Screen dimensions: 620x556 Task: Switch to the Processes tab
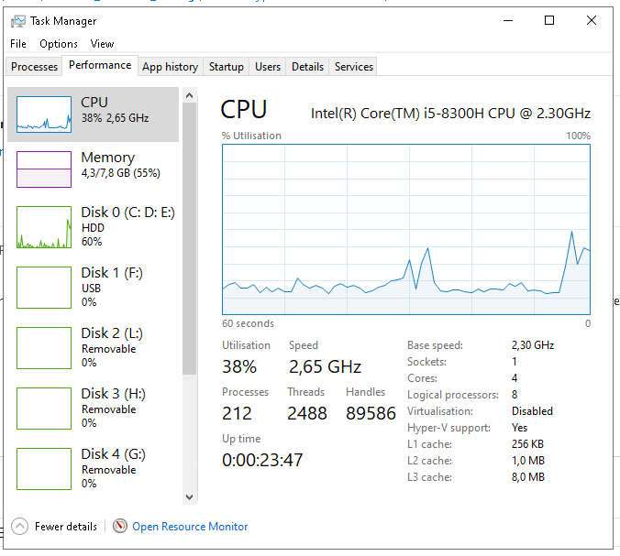coord(35,67)
